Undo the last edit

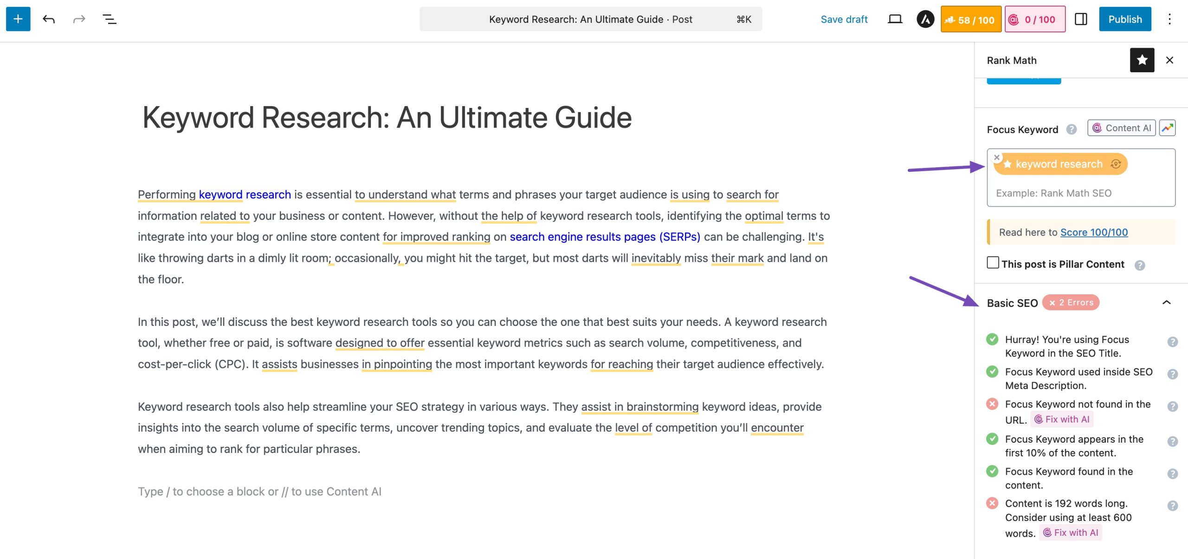[49, 19]
